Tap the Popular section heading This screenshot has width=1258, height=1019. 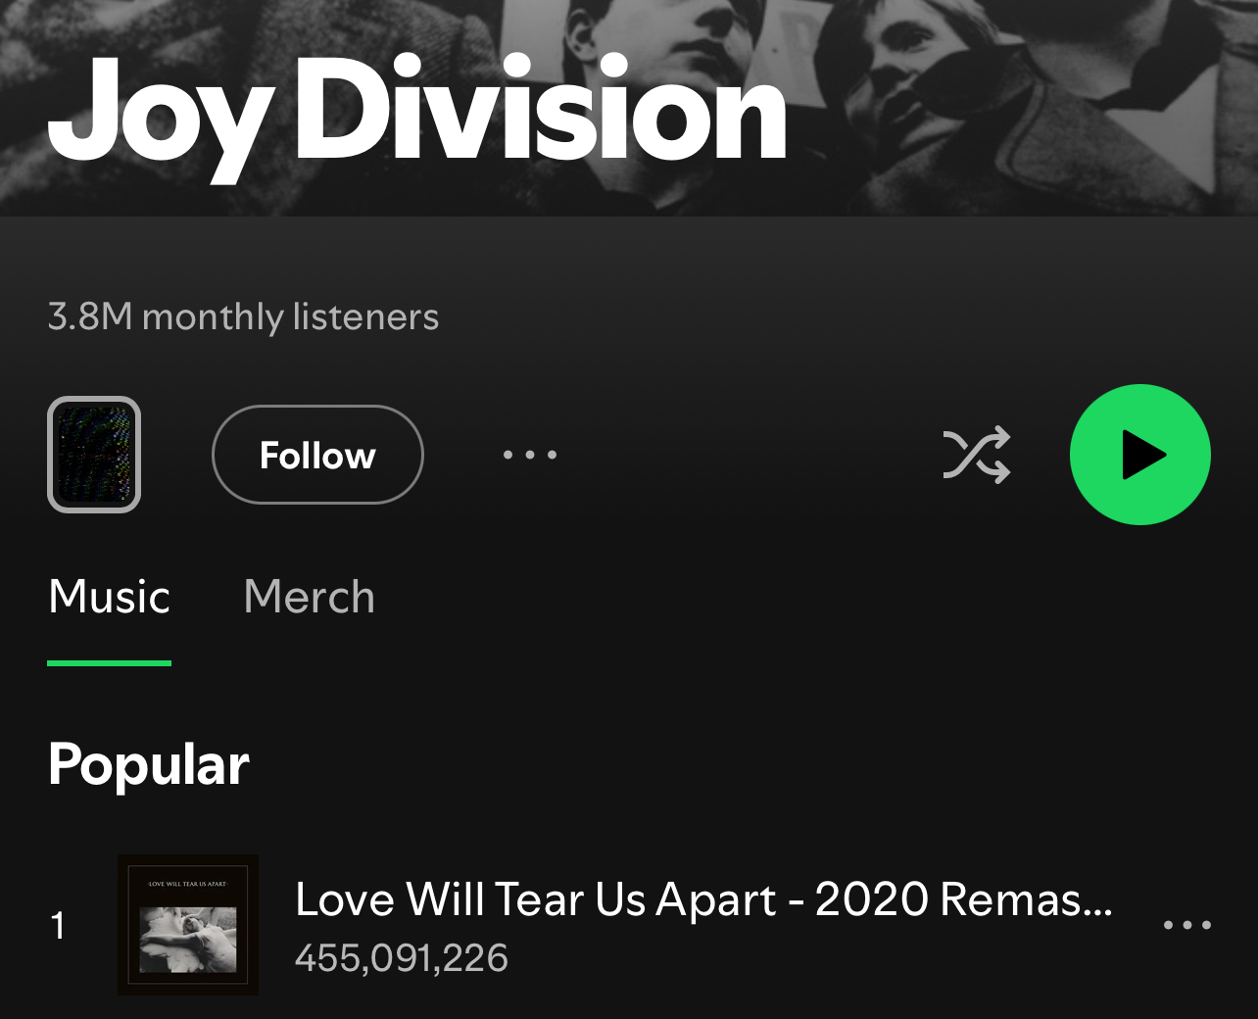point(149,764)
